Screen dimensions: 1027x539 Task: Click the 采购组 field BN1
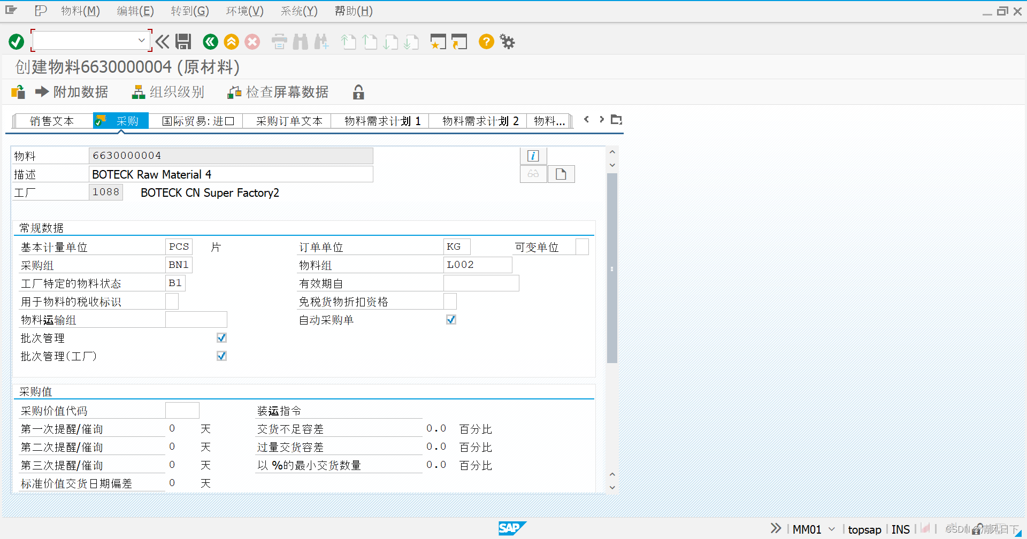click(x=179, y=265)
